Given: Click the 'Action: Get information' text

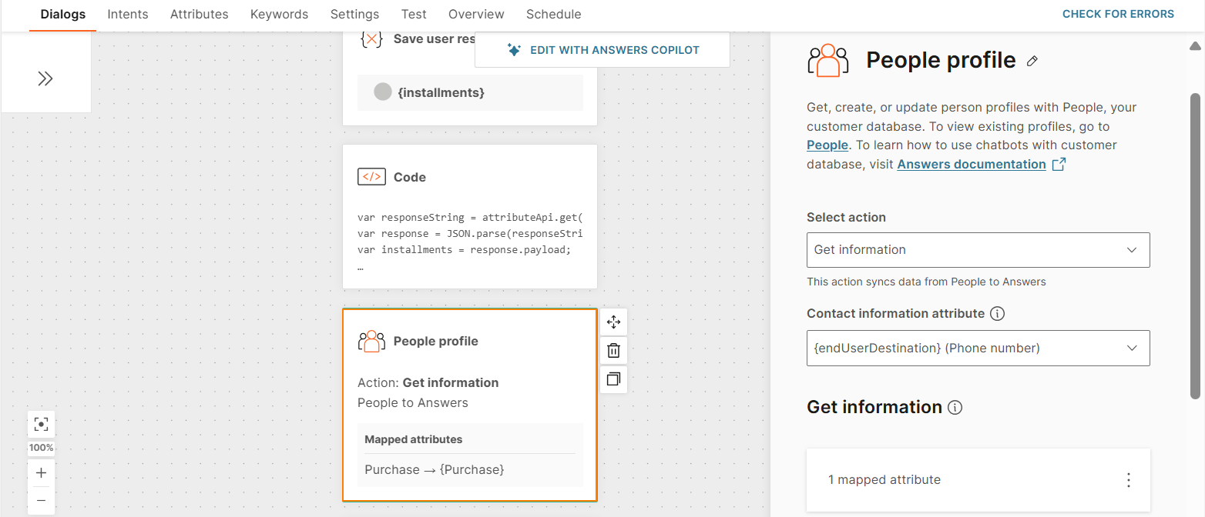Looking at the screenshot, I should click(x=428, y=383).
